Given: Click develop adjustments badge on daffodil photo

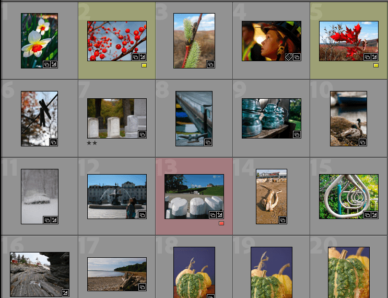Looking at the screenshot, I should point(54,64).
